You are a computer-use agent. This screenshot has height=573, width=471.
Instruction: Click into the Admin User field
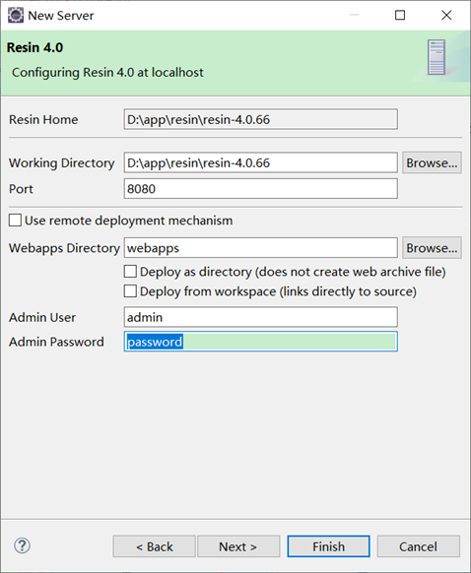pos(261,317)
